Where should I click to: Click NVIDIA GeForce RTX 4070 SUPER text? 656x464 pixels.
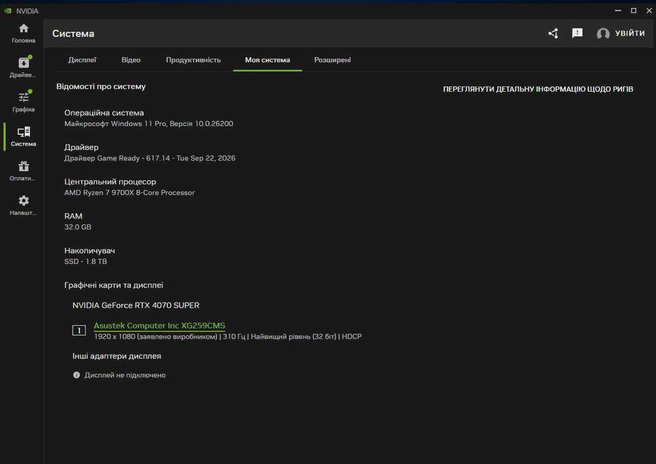(x=135, y=305)
